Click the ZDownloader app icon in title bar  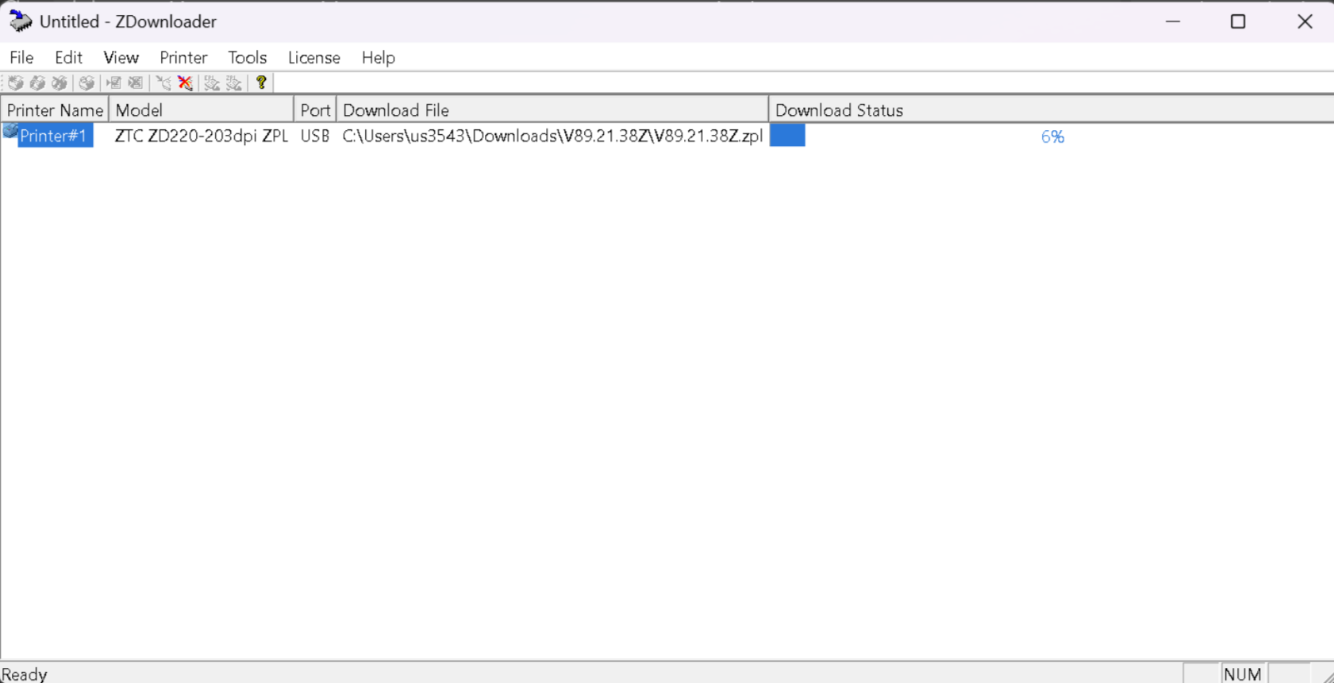click(20, 21)
